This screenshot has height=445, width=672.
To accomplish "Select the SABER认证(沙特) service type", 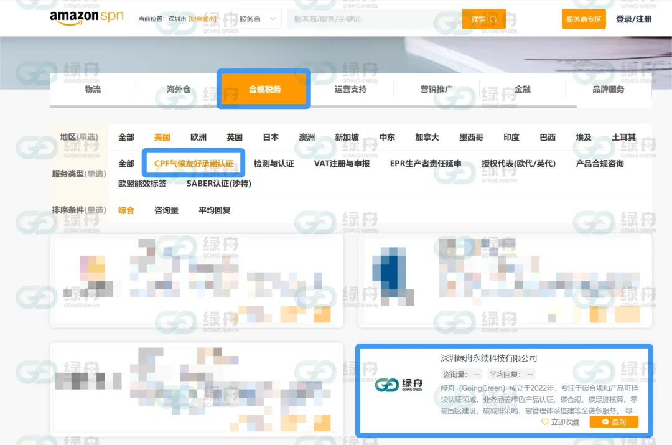I will pos(218,184).
